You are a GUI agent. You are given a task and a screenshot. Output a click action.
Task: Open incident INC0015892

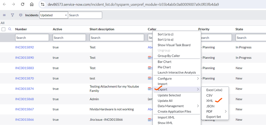tap(24, 47)
